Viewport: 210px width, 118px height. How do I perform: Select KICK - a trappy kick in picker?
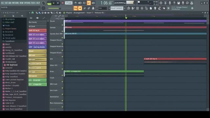37,84
